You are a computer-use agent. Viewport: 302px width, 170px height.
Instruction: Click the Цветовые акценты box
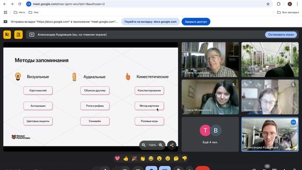38,121
